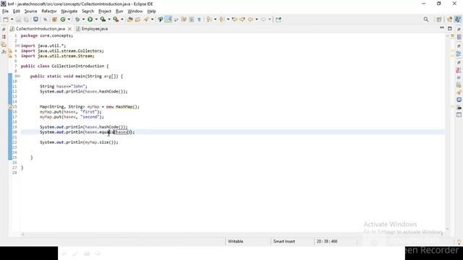Image resolution: width=463 pixels, height=260 pixels.
Task: Switch to the Employee.java editor tab
Action: pos(92,29)
